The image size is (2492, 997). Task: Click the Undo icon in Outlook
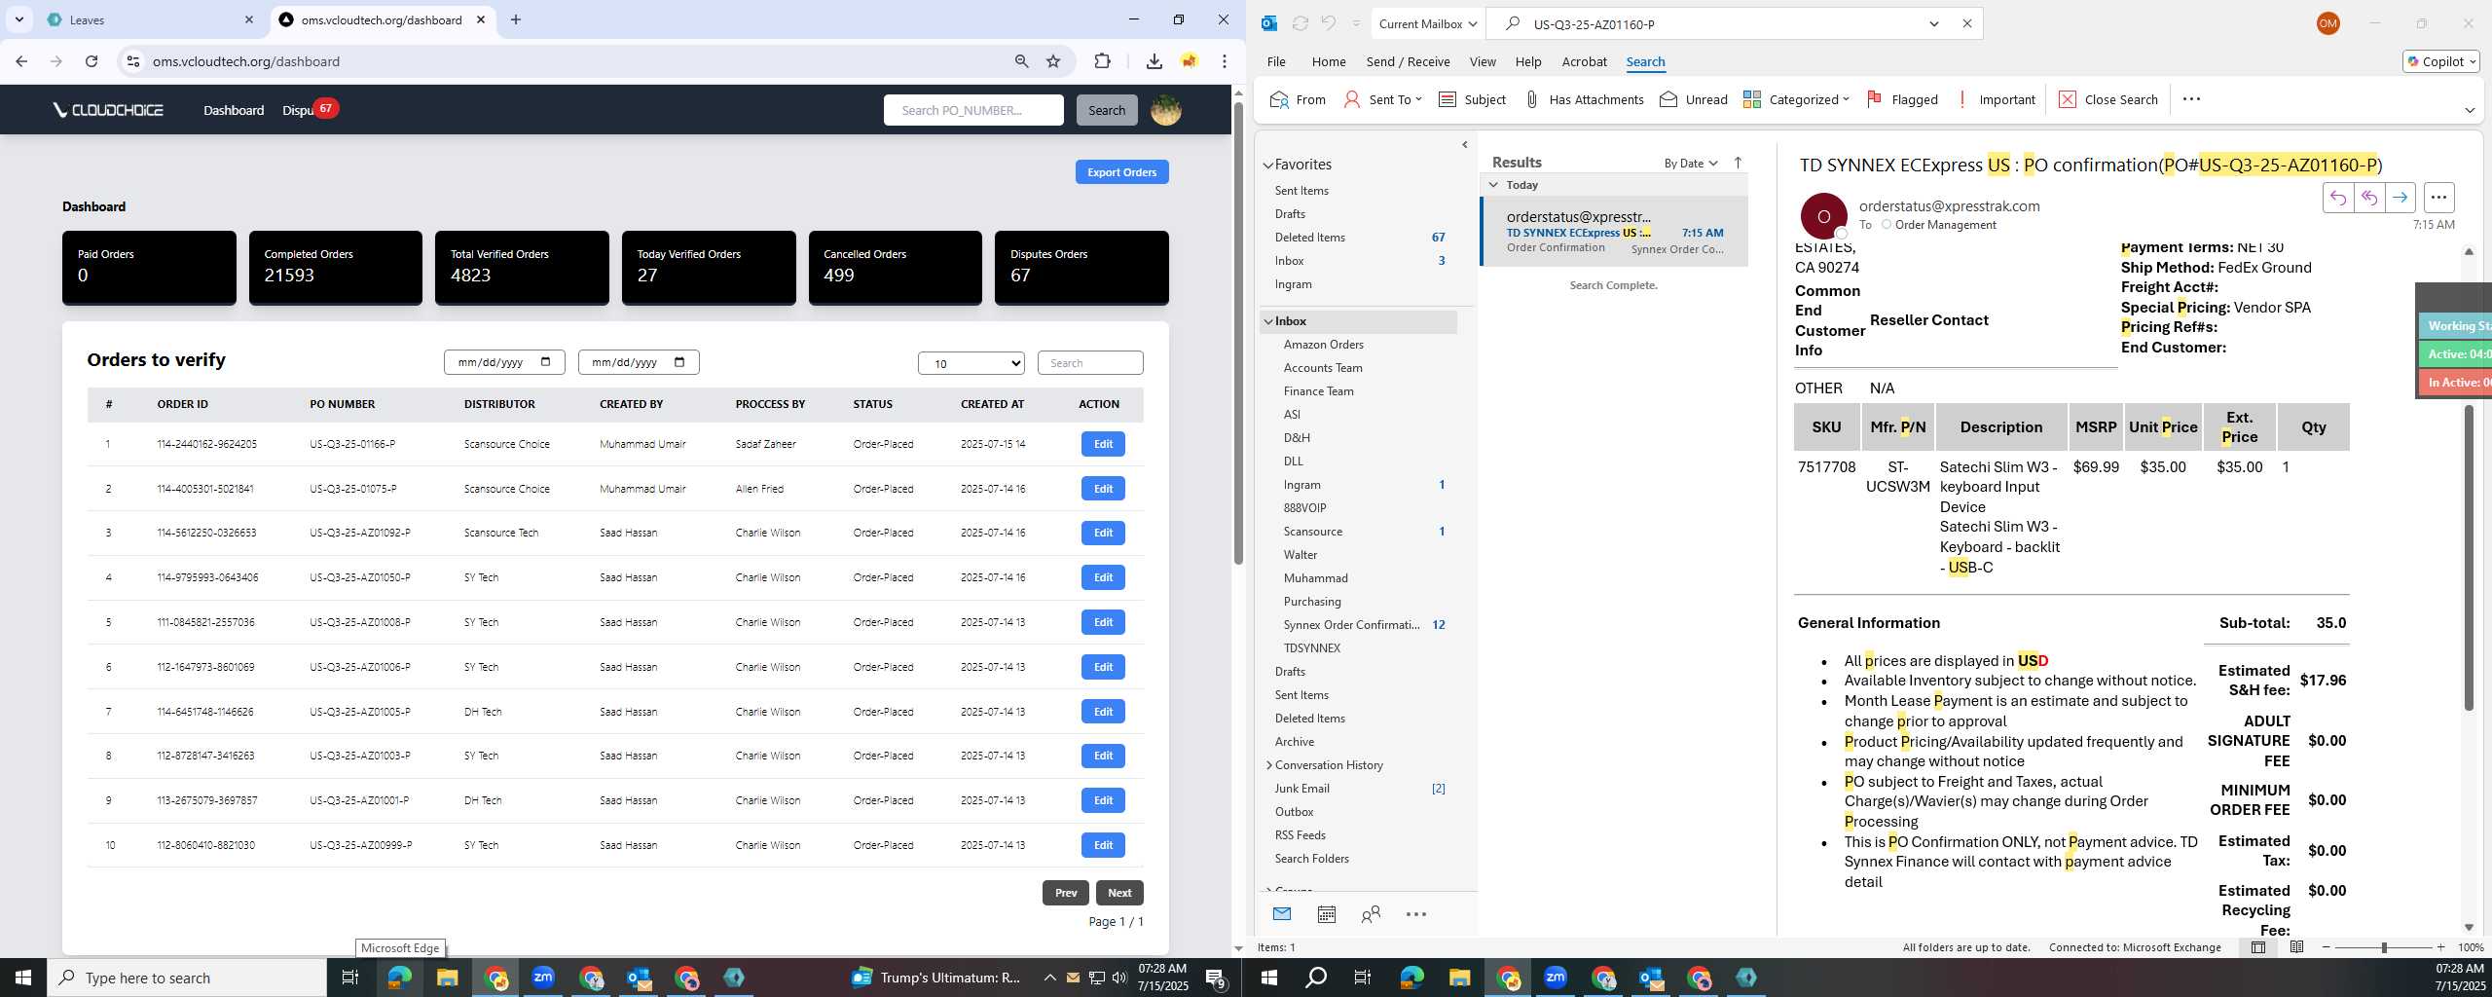click(x=1329, y=23)
